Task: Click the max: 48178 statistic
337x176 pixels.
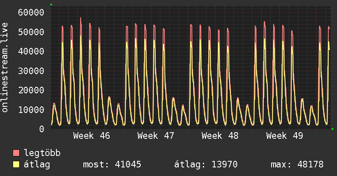Action: 297,165
